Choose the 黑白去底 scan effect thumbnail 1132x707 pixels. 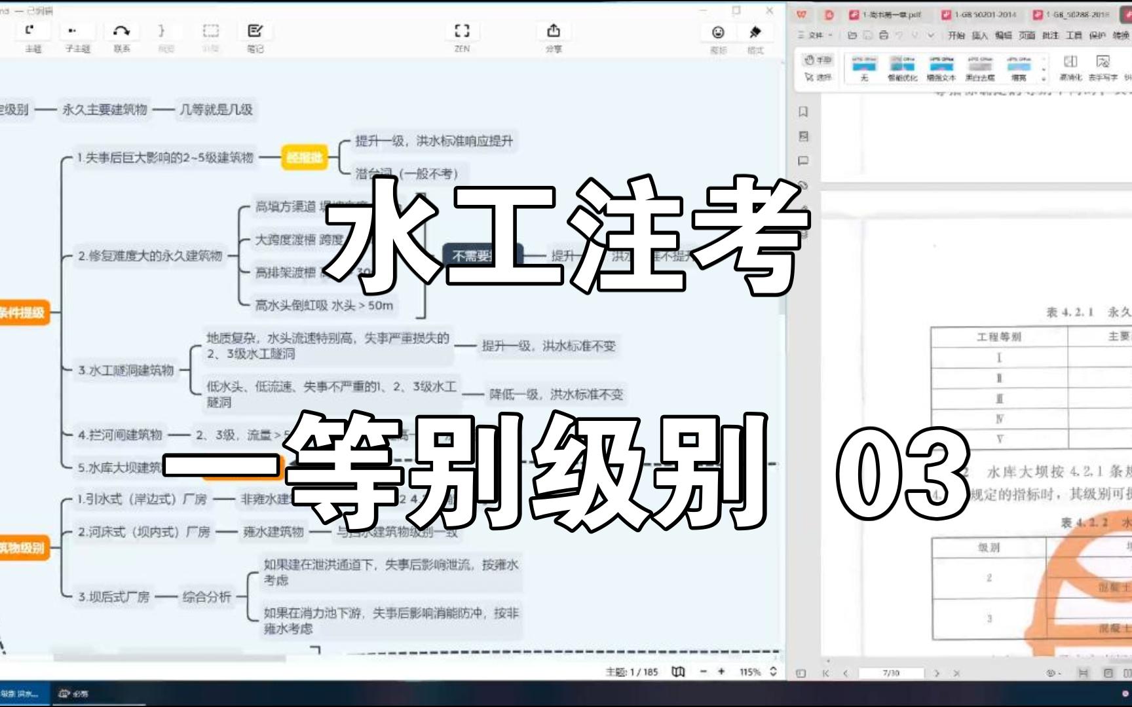pos(980,68)
